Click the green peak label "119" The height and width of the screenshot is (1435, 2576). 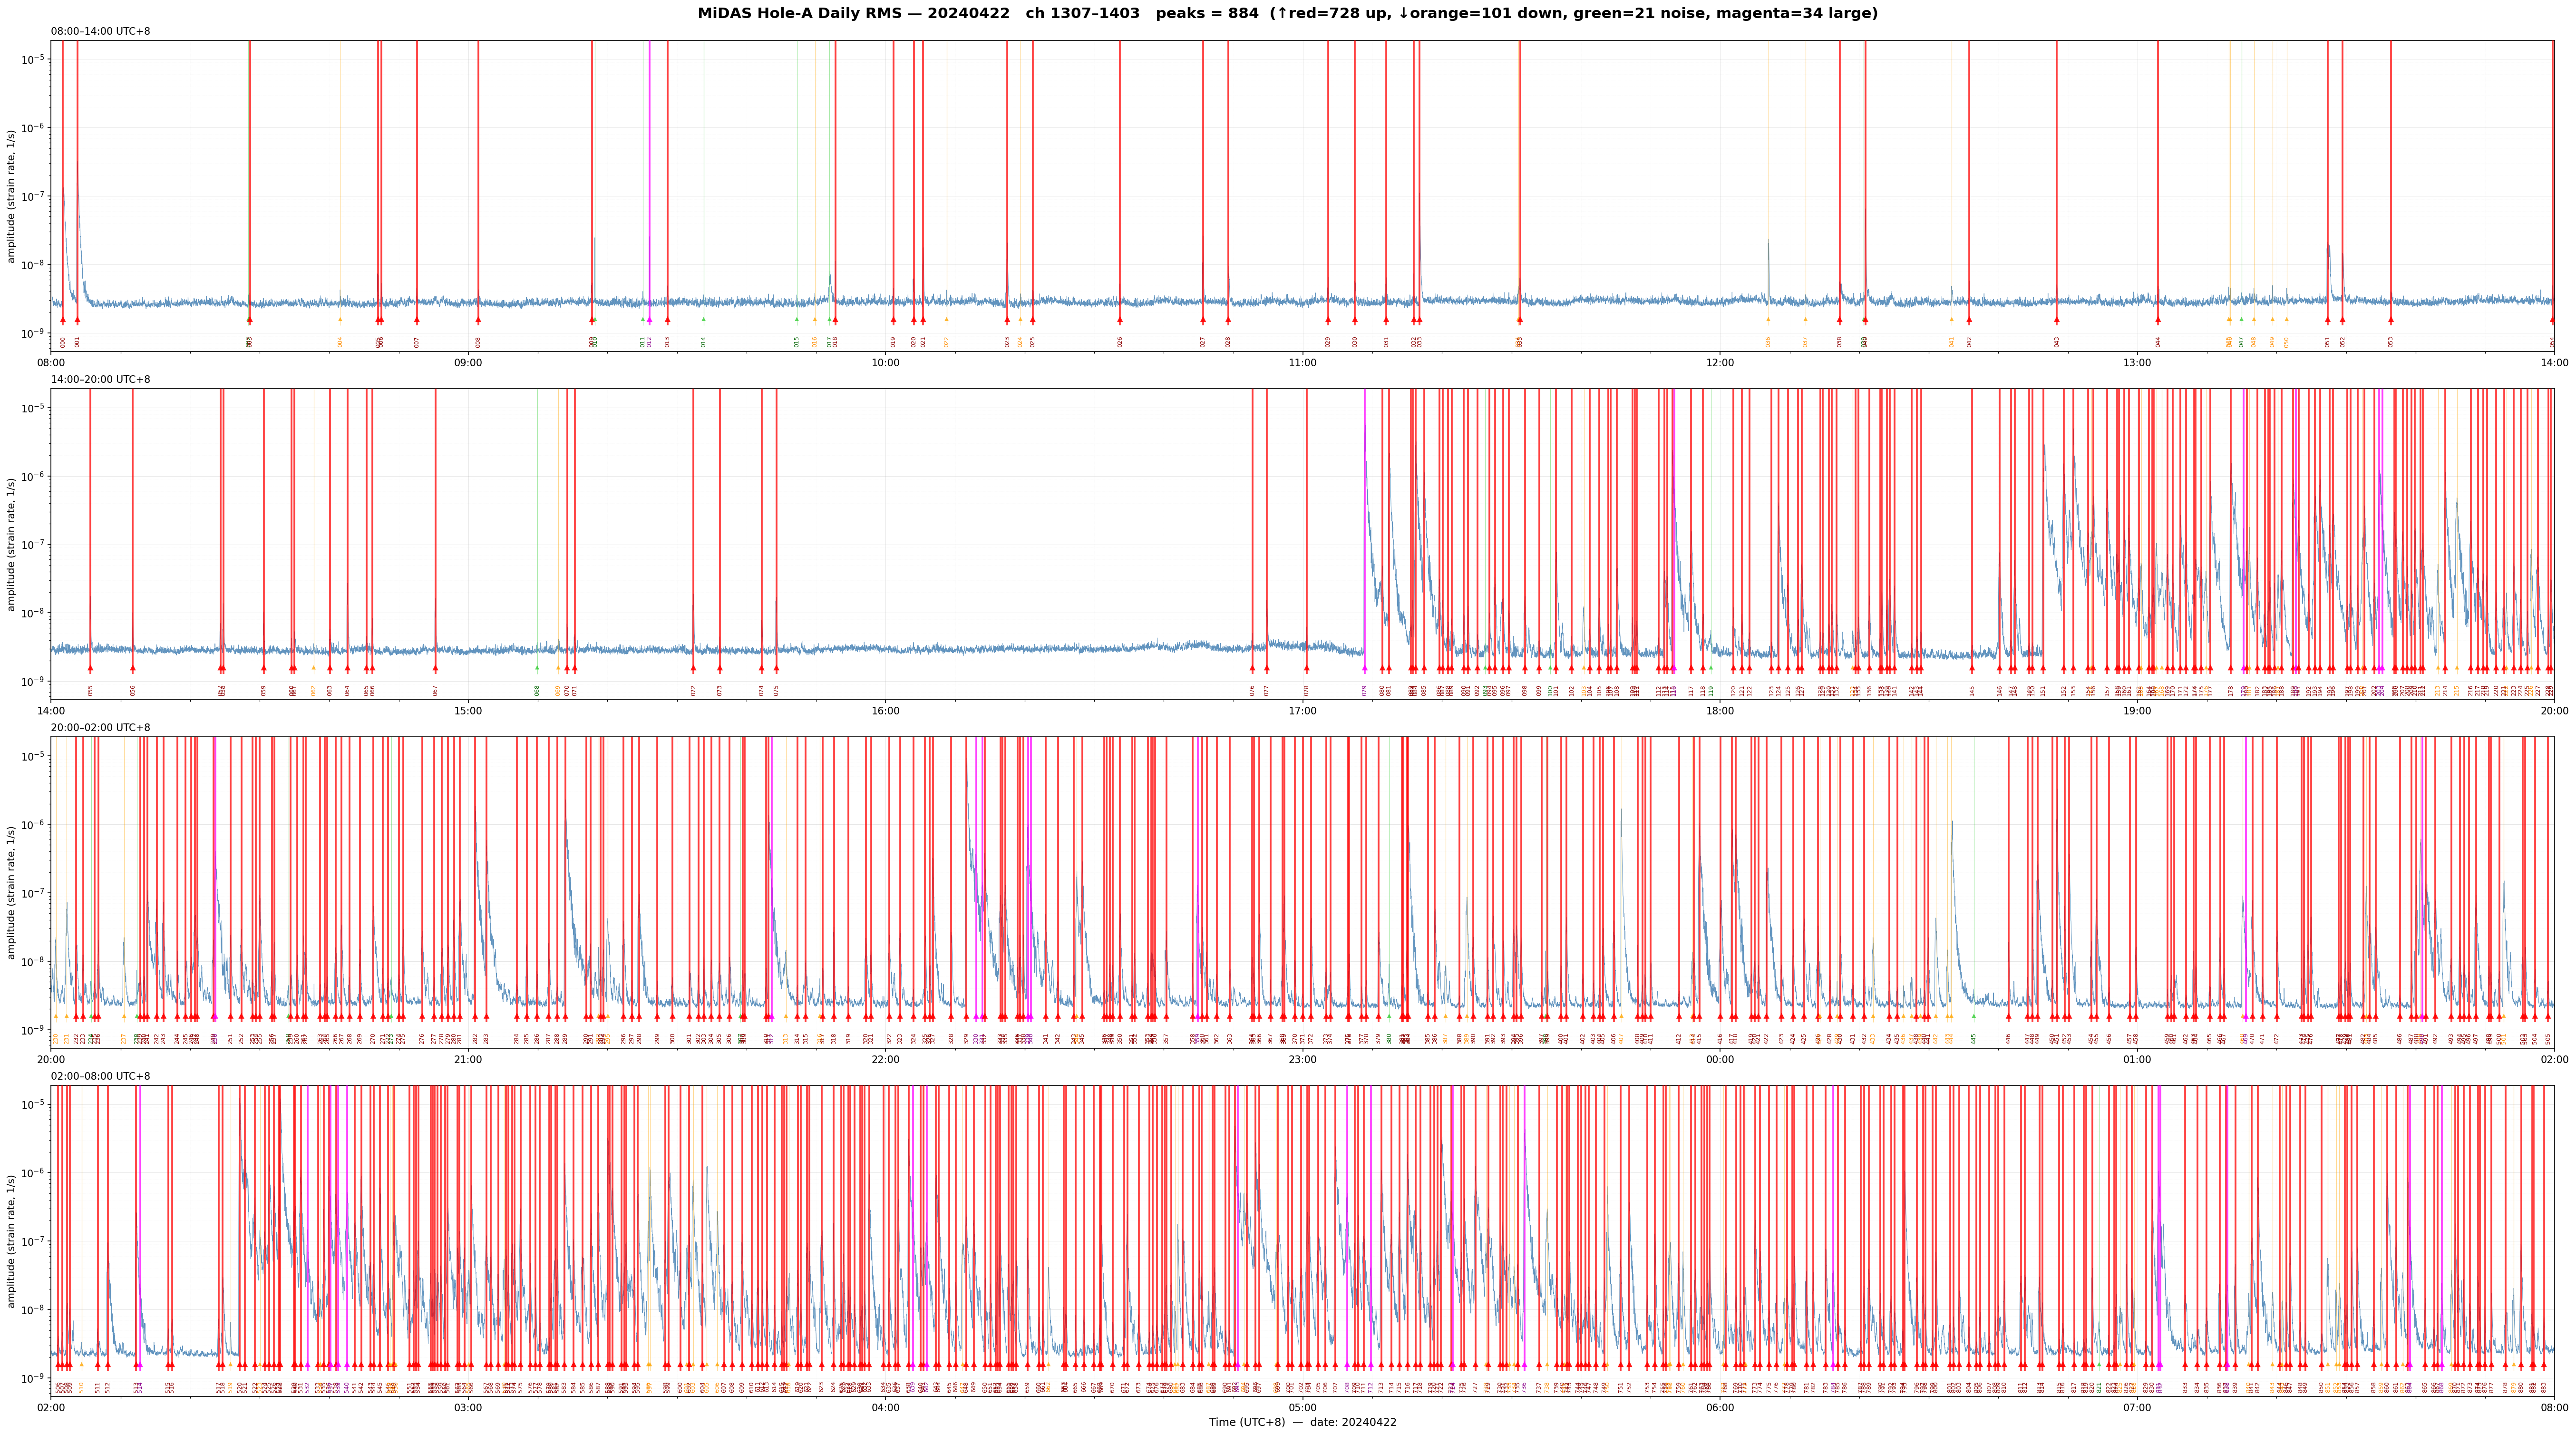click(x=1711, y=690)
